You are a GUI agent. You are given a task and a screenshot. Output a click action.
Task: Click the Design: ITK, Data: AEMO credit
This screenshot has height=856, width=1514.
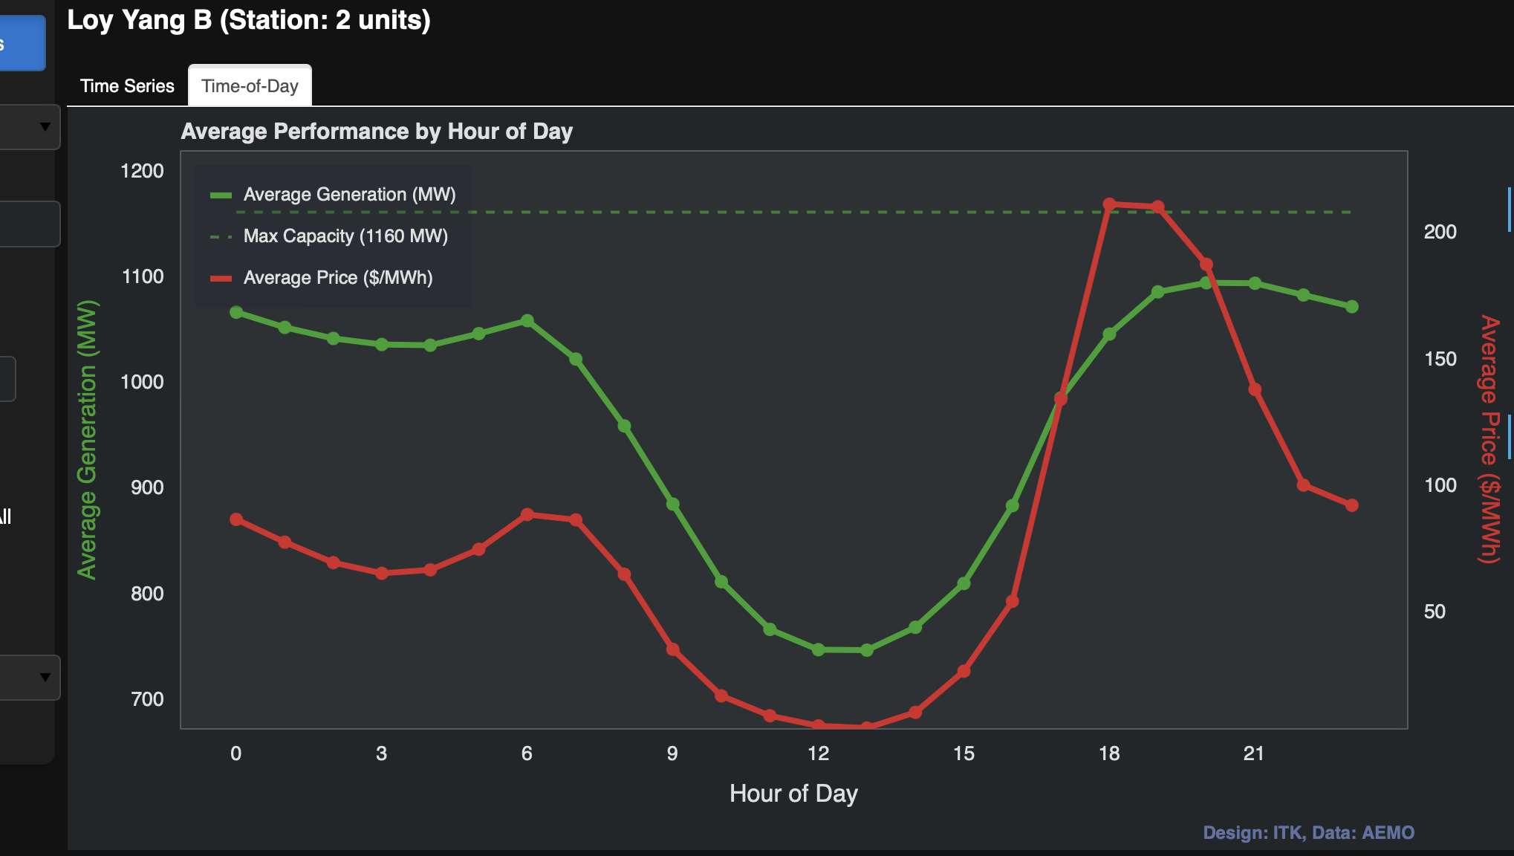point(1308,832)
